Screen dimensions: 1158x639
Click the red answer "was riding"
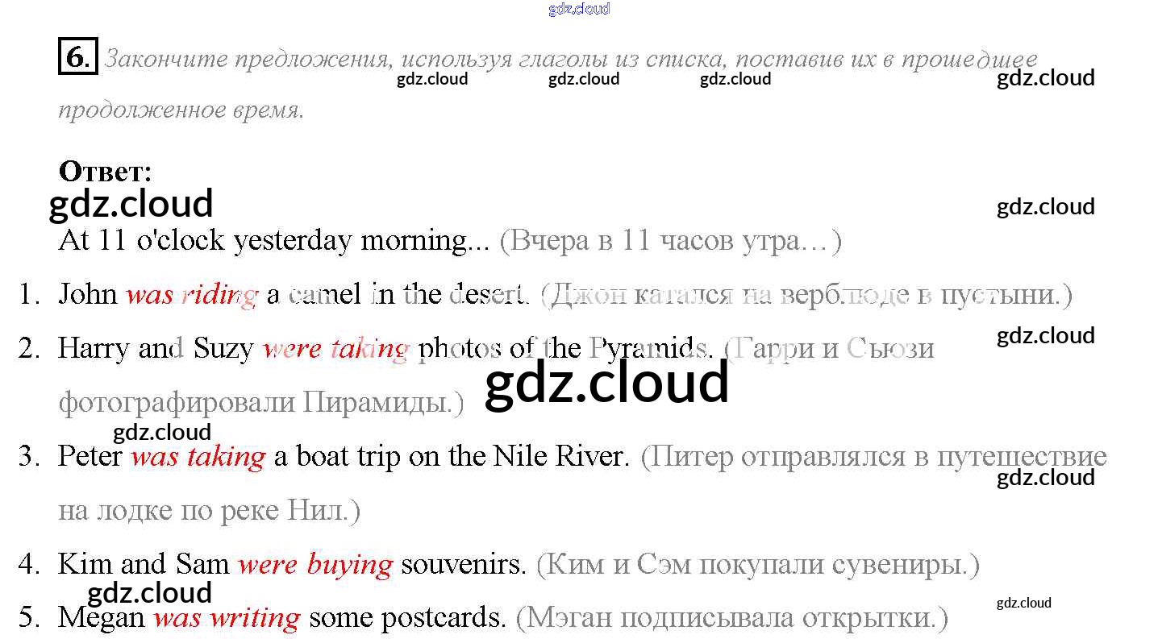pos(191,295)
